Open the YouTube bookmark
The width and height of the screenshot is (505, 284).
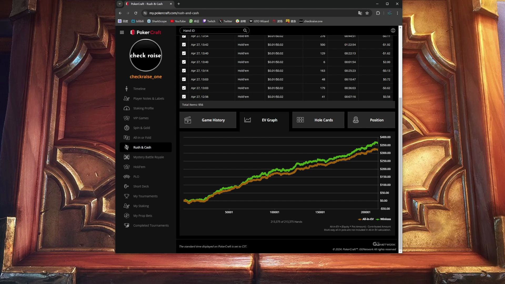click(x=178, y=21)
